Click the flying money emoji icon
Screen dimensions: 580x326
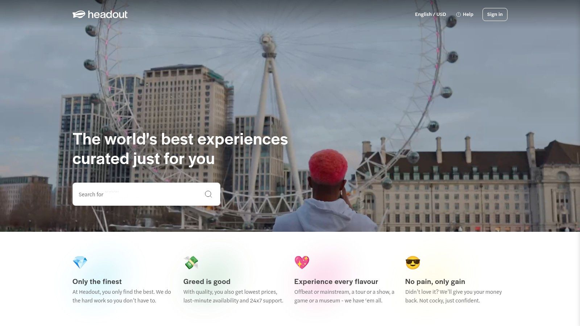tap(191, 262)
